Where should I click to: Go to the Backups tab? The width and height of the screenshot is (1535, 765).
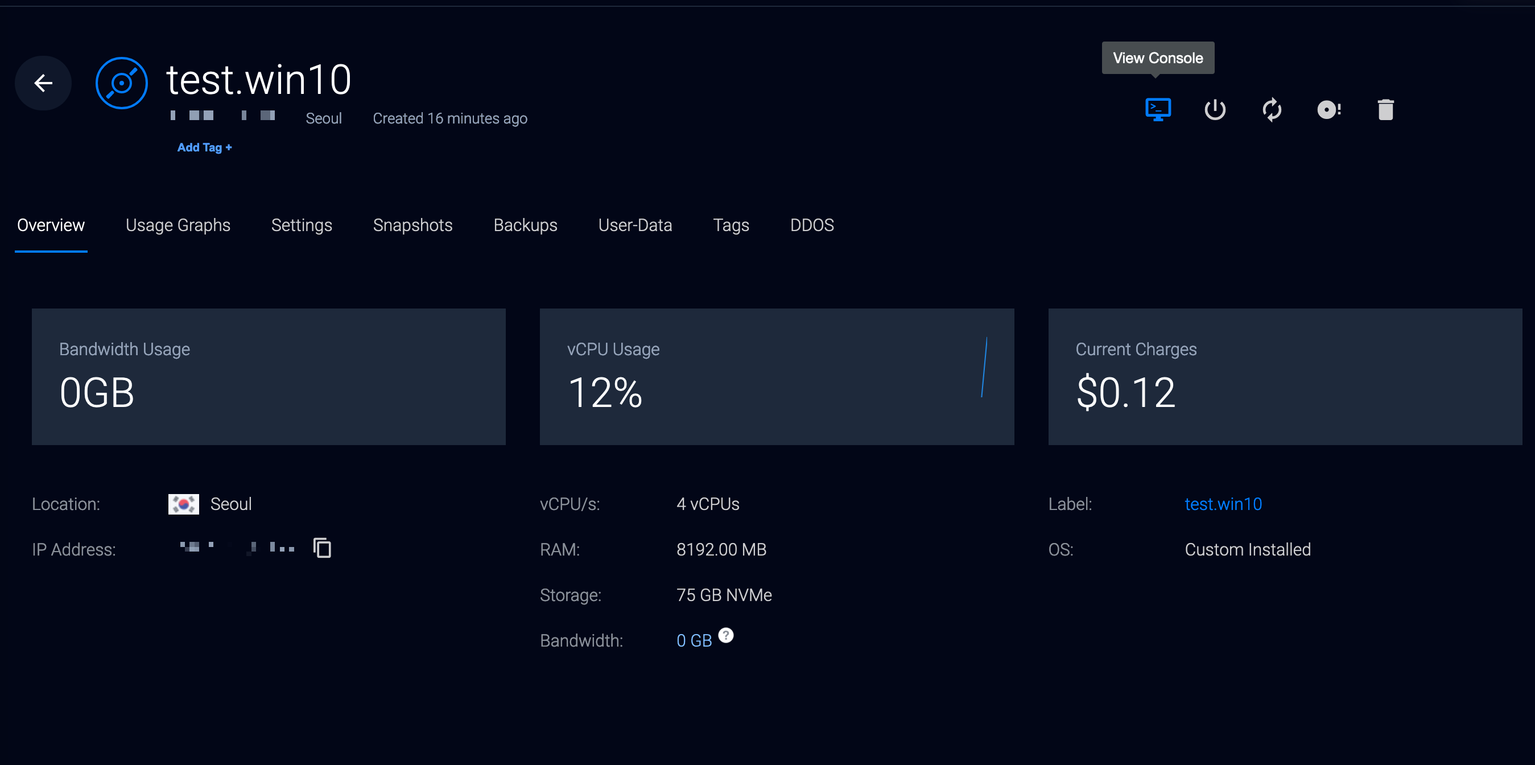pos(525,225)
